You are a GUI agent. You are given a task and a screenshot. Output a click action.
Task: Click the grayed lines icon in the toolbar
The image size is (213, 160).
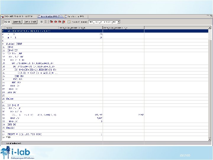click(46, 22)
